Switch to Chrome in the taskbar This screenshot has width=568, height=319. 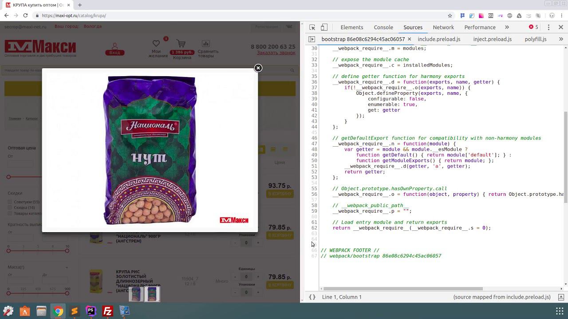(x=58, y=311)
